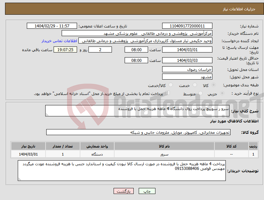Viewport: 264px width, 200px height.
Task: Click the 1404/03/01 need date table cell
Action: pyautogui.click(x=28, y=154)
